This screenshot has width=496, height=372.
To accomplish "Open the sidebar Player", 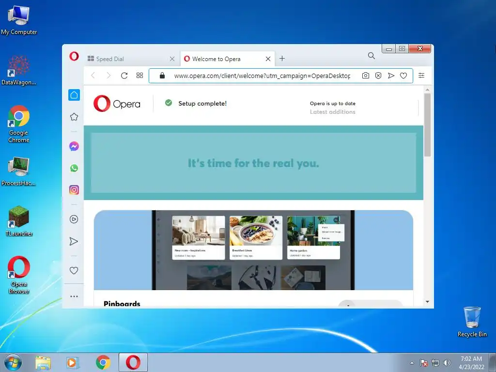I will (74, 219).
